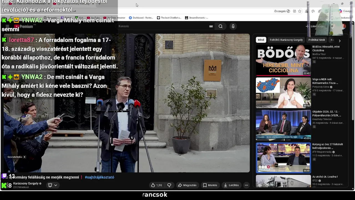This screenshot has width=355, height=200.
Task: Click channel name Bödőcs Tibor
Action: coord(319,54)
